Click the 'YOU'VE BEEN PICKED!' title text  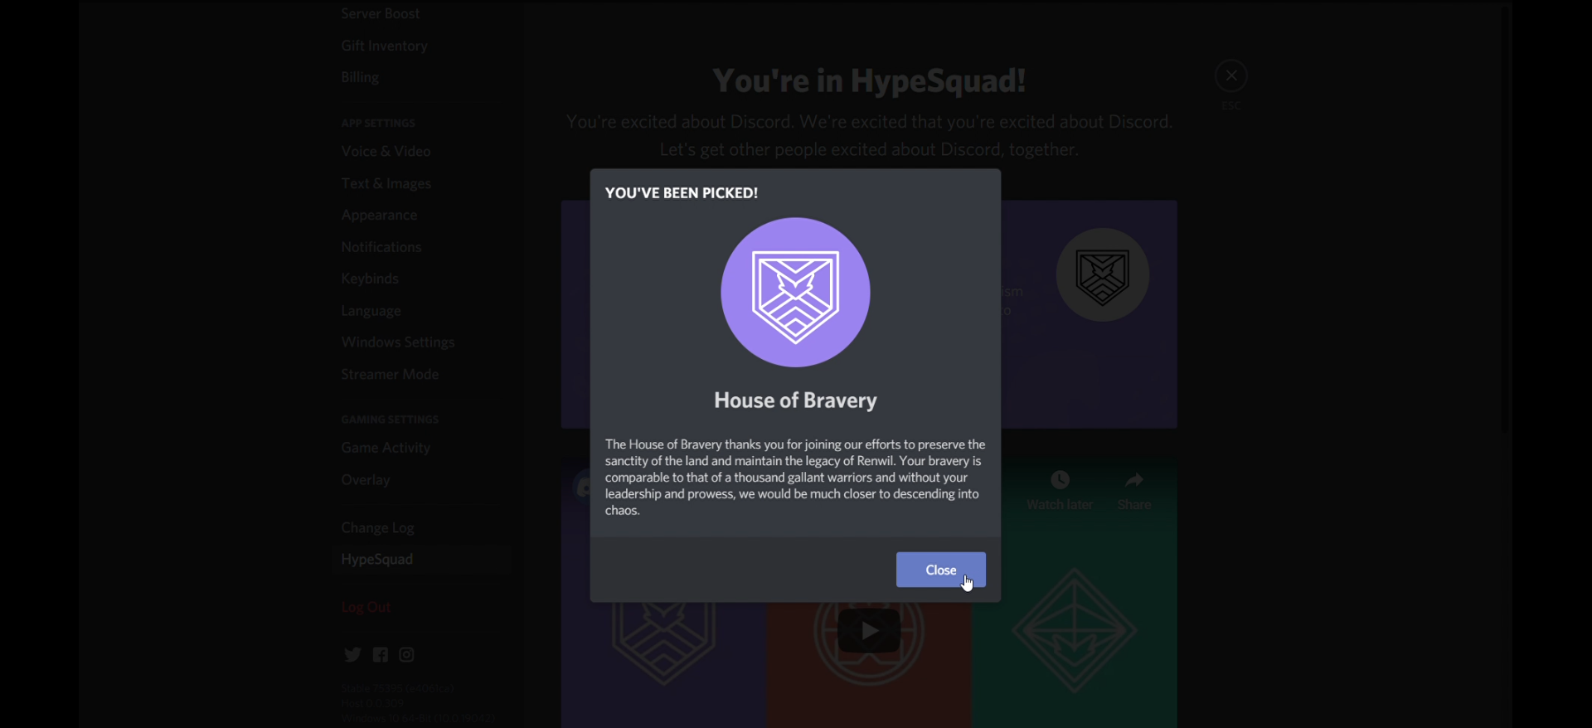[x=682, y=193]
